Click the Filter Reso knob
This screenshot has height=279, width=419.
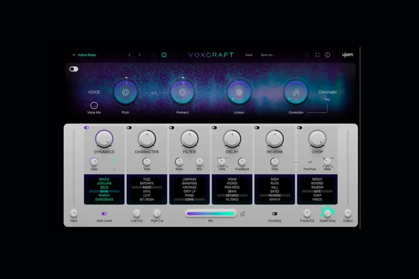pyautogui.click(x=179, y=162)
